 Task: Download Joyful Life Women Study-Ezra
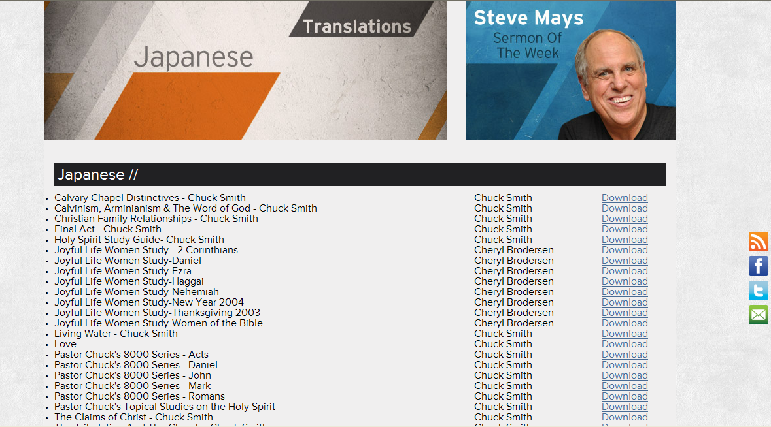click(625, 271)
